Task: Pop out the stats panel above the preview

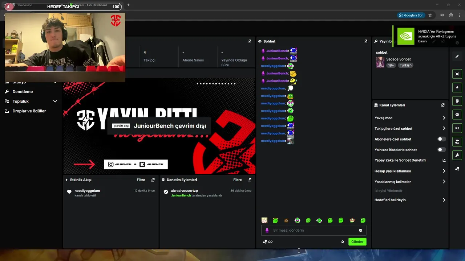Action: (249, 41)
